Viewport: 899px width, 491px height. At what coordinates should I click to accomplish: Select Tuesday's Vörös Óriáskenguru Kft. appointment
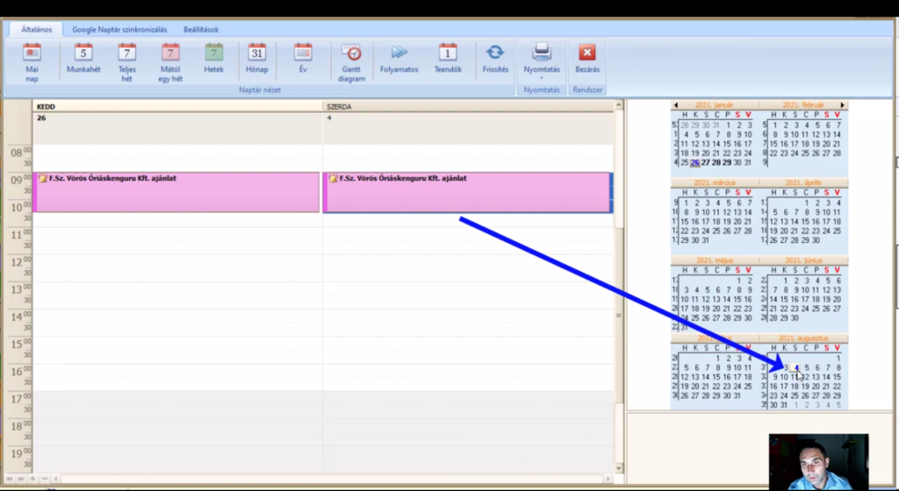pyautogui.click(x=176, y=192)
